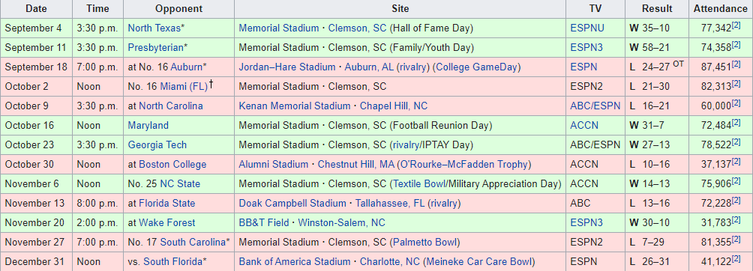Click the Attendance column header
This screenshot has width=753, height=271.
720,9
